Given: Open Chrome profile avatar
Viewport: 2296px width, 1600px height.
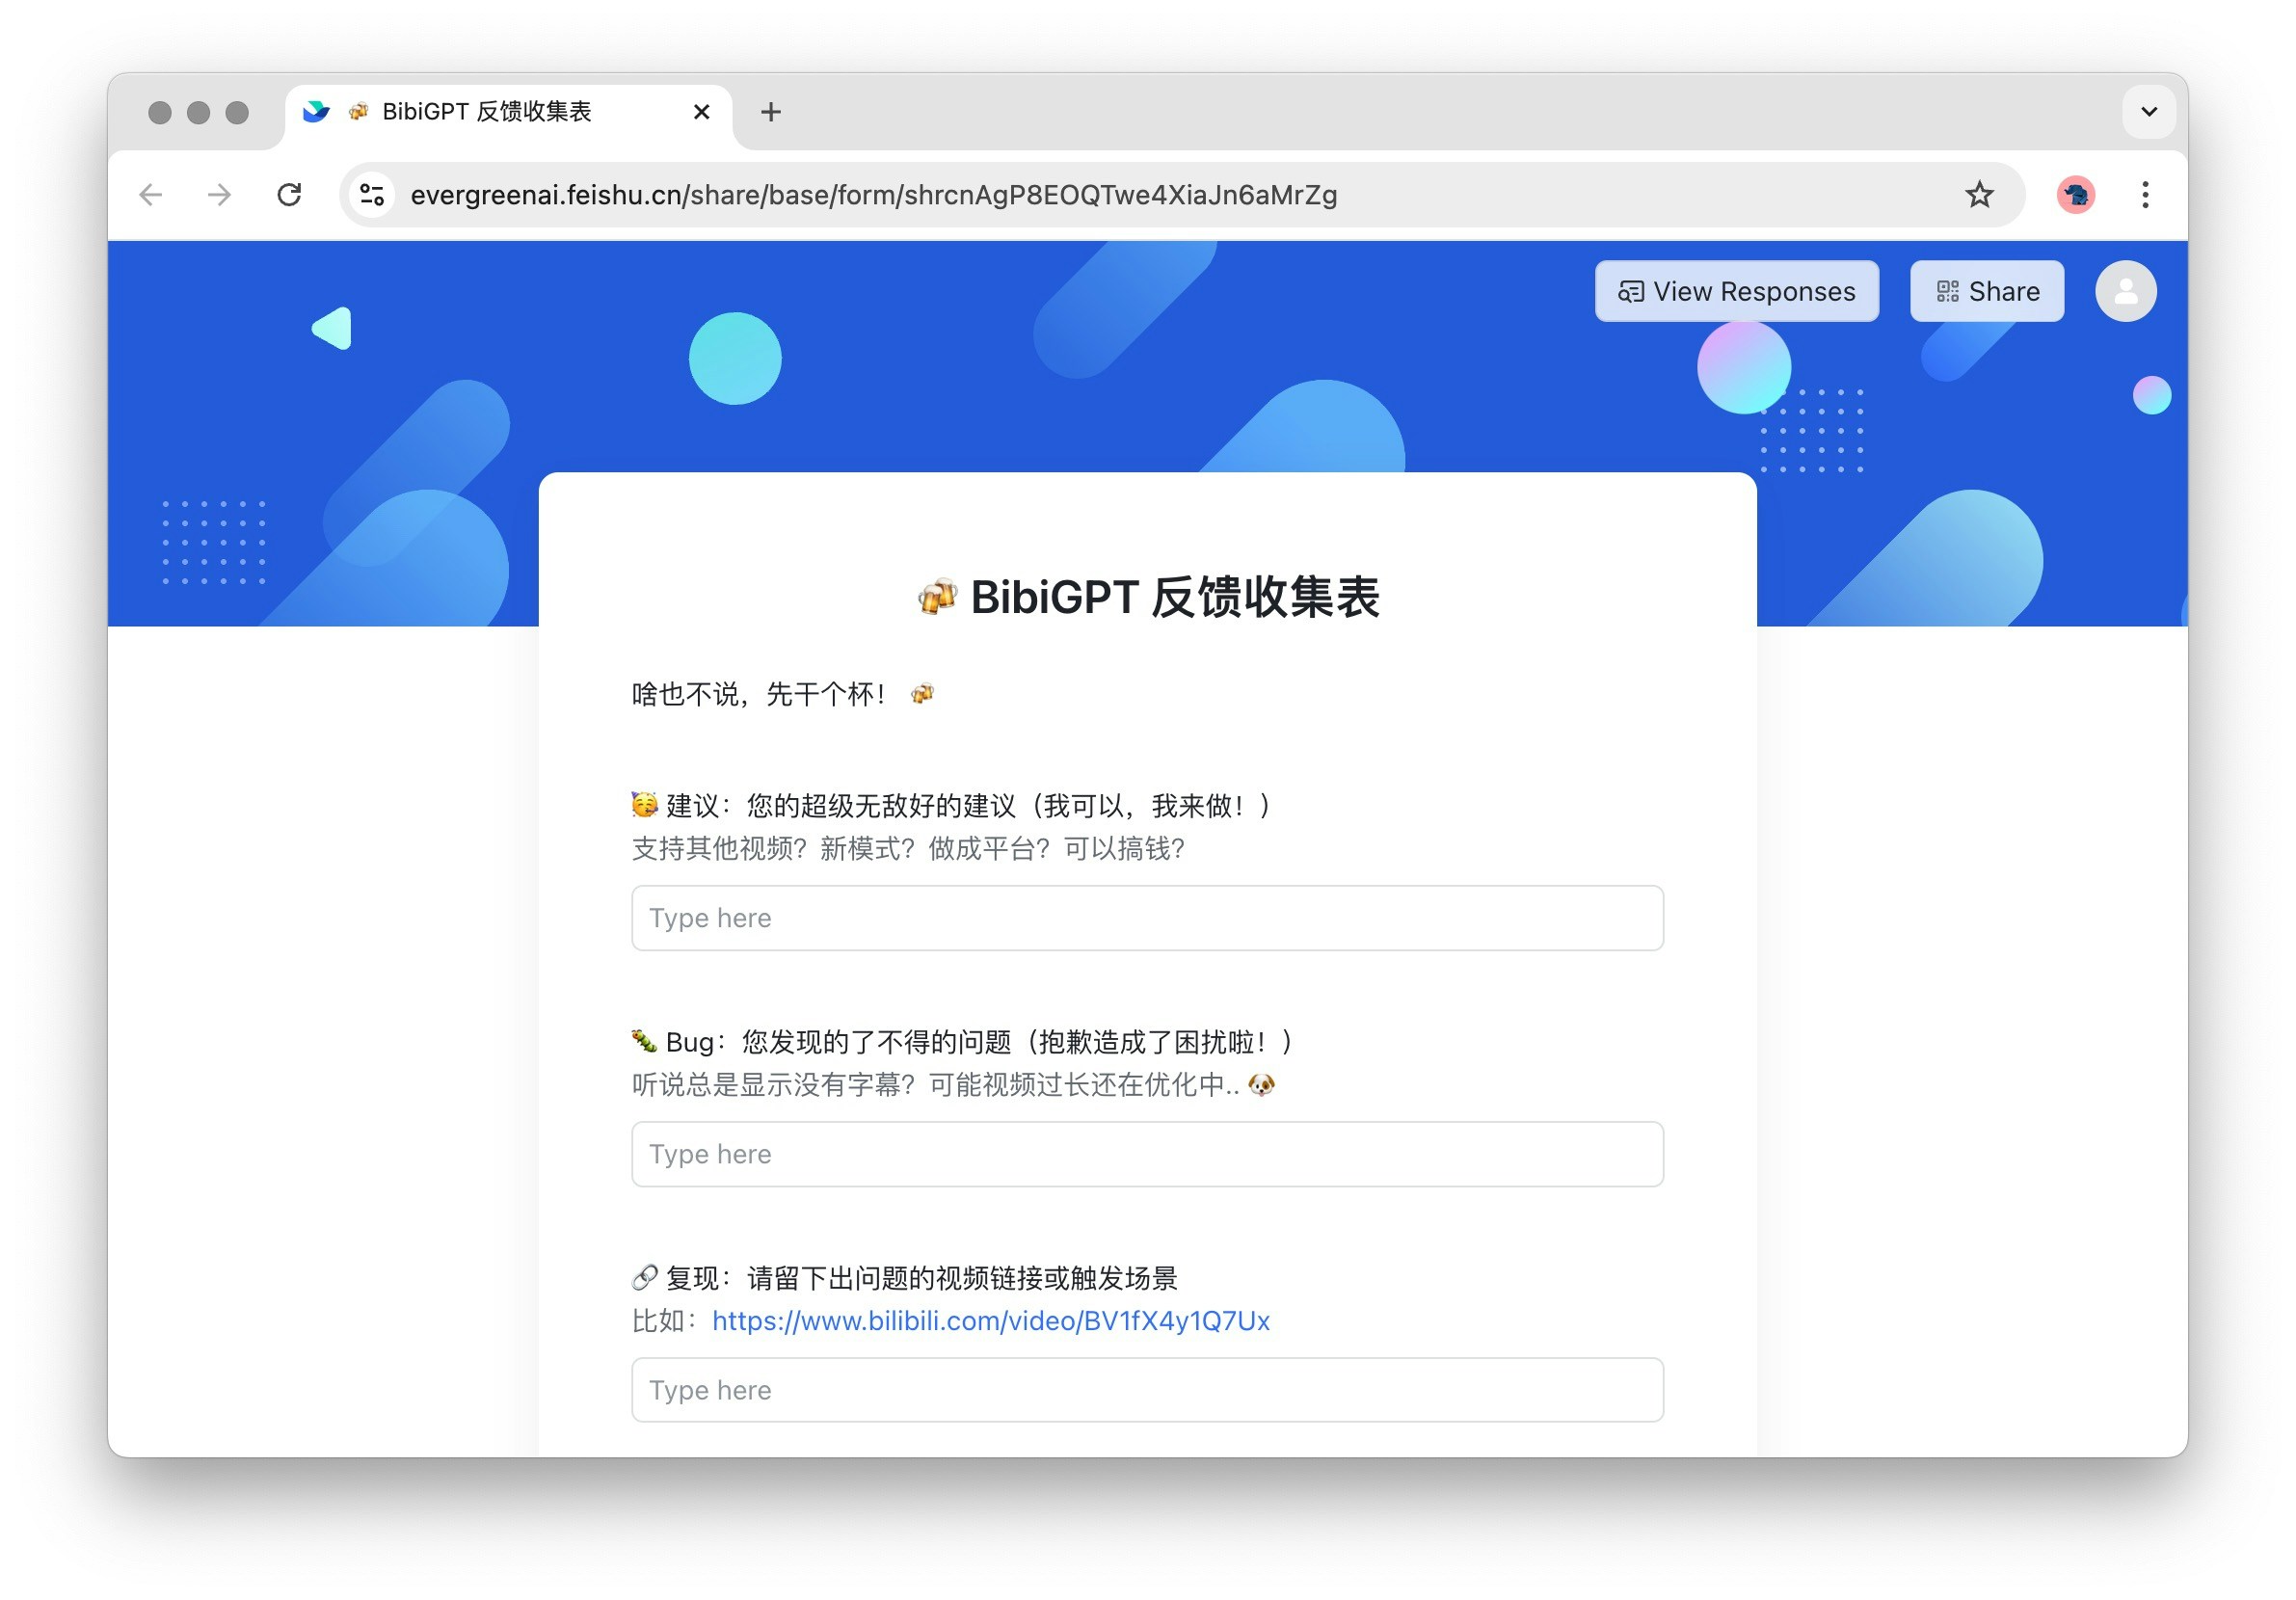Looking at the screenshot, I should coord(2075,195).
